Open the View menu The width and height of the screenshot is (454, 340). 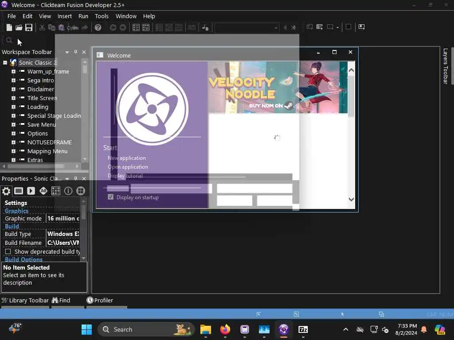click(45, 16)
